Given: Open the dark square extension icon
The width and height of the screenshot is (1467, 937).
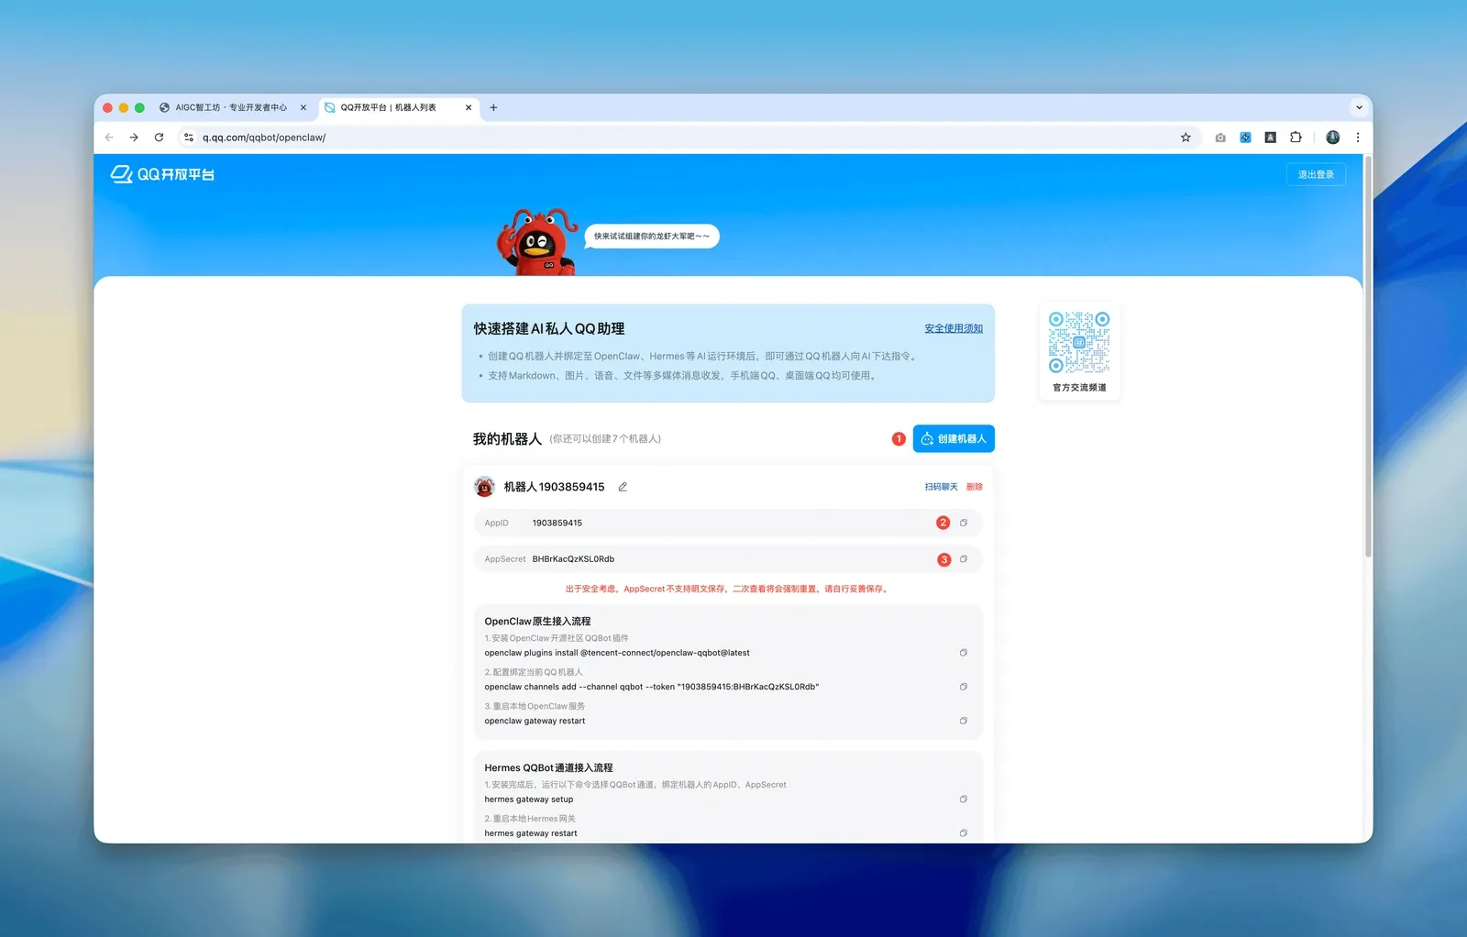Looking at the screenshot, I should (1270, 138).
